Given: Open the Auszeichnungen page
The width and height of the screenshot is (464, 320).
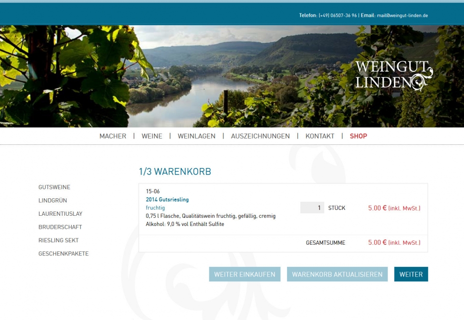Looking at the screenshot, I should [261, 136].
